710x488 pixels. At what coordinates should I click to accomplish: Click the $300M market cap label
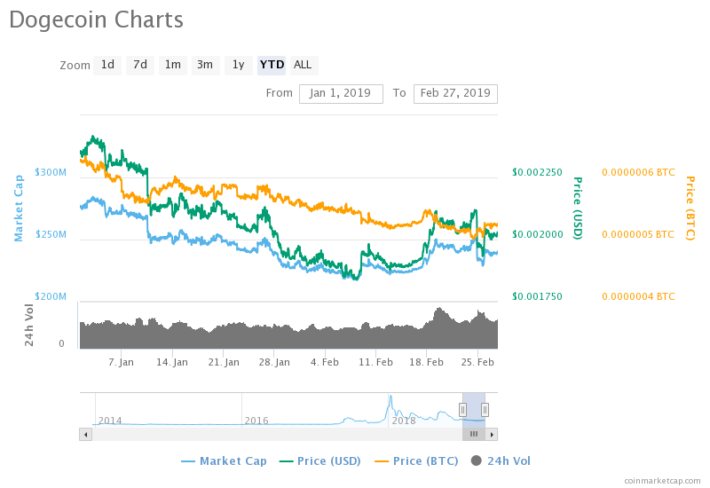[x=51, y=172]
